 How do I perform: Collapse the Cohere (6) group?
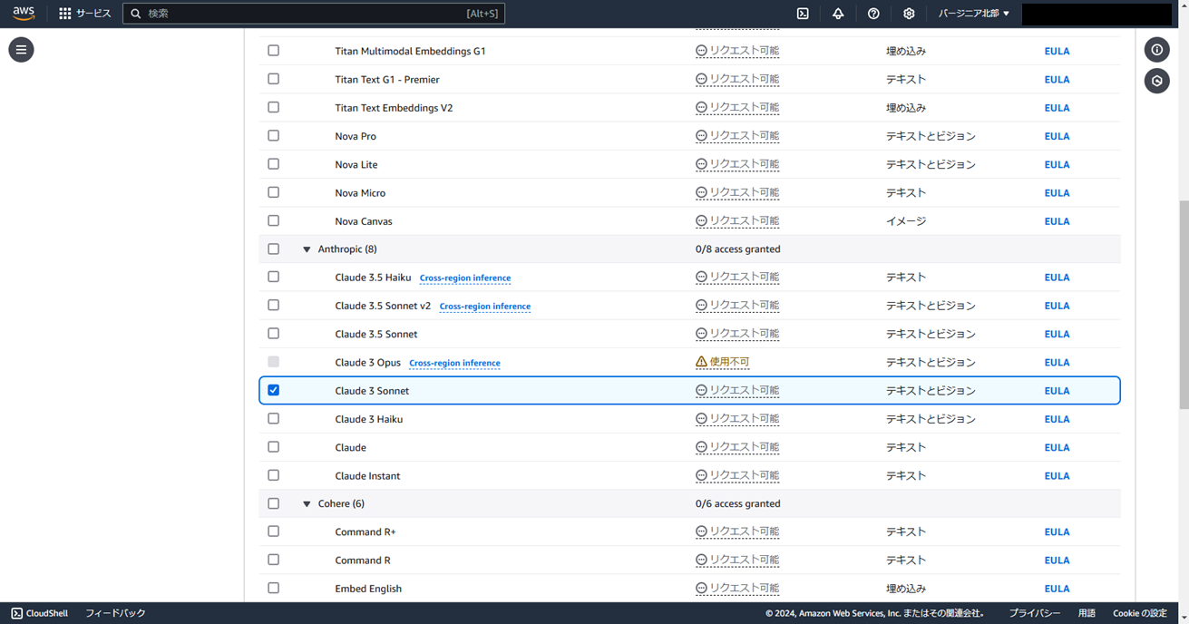click(307, 504)
